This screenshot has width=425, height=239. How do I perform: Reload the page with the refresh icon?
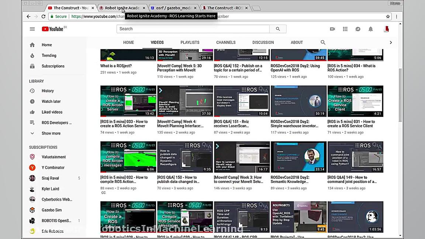(44, 17)
